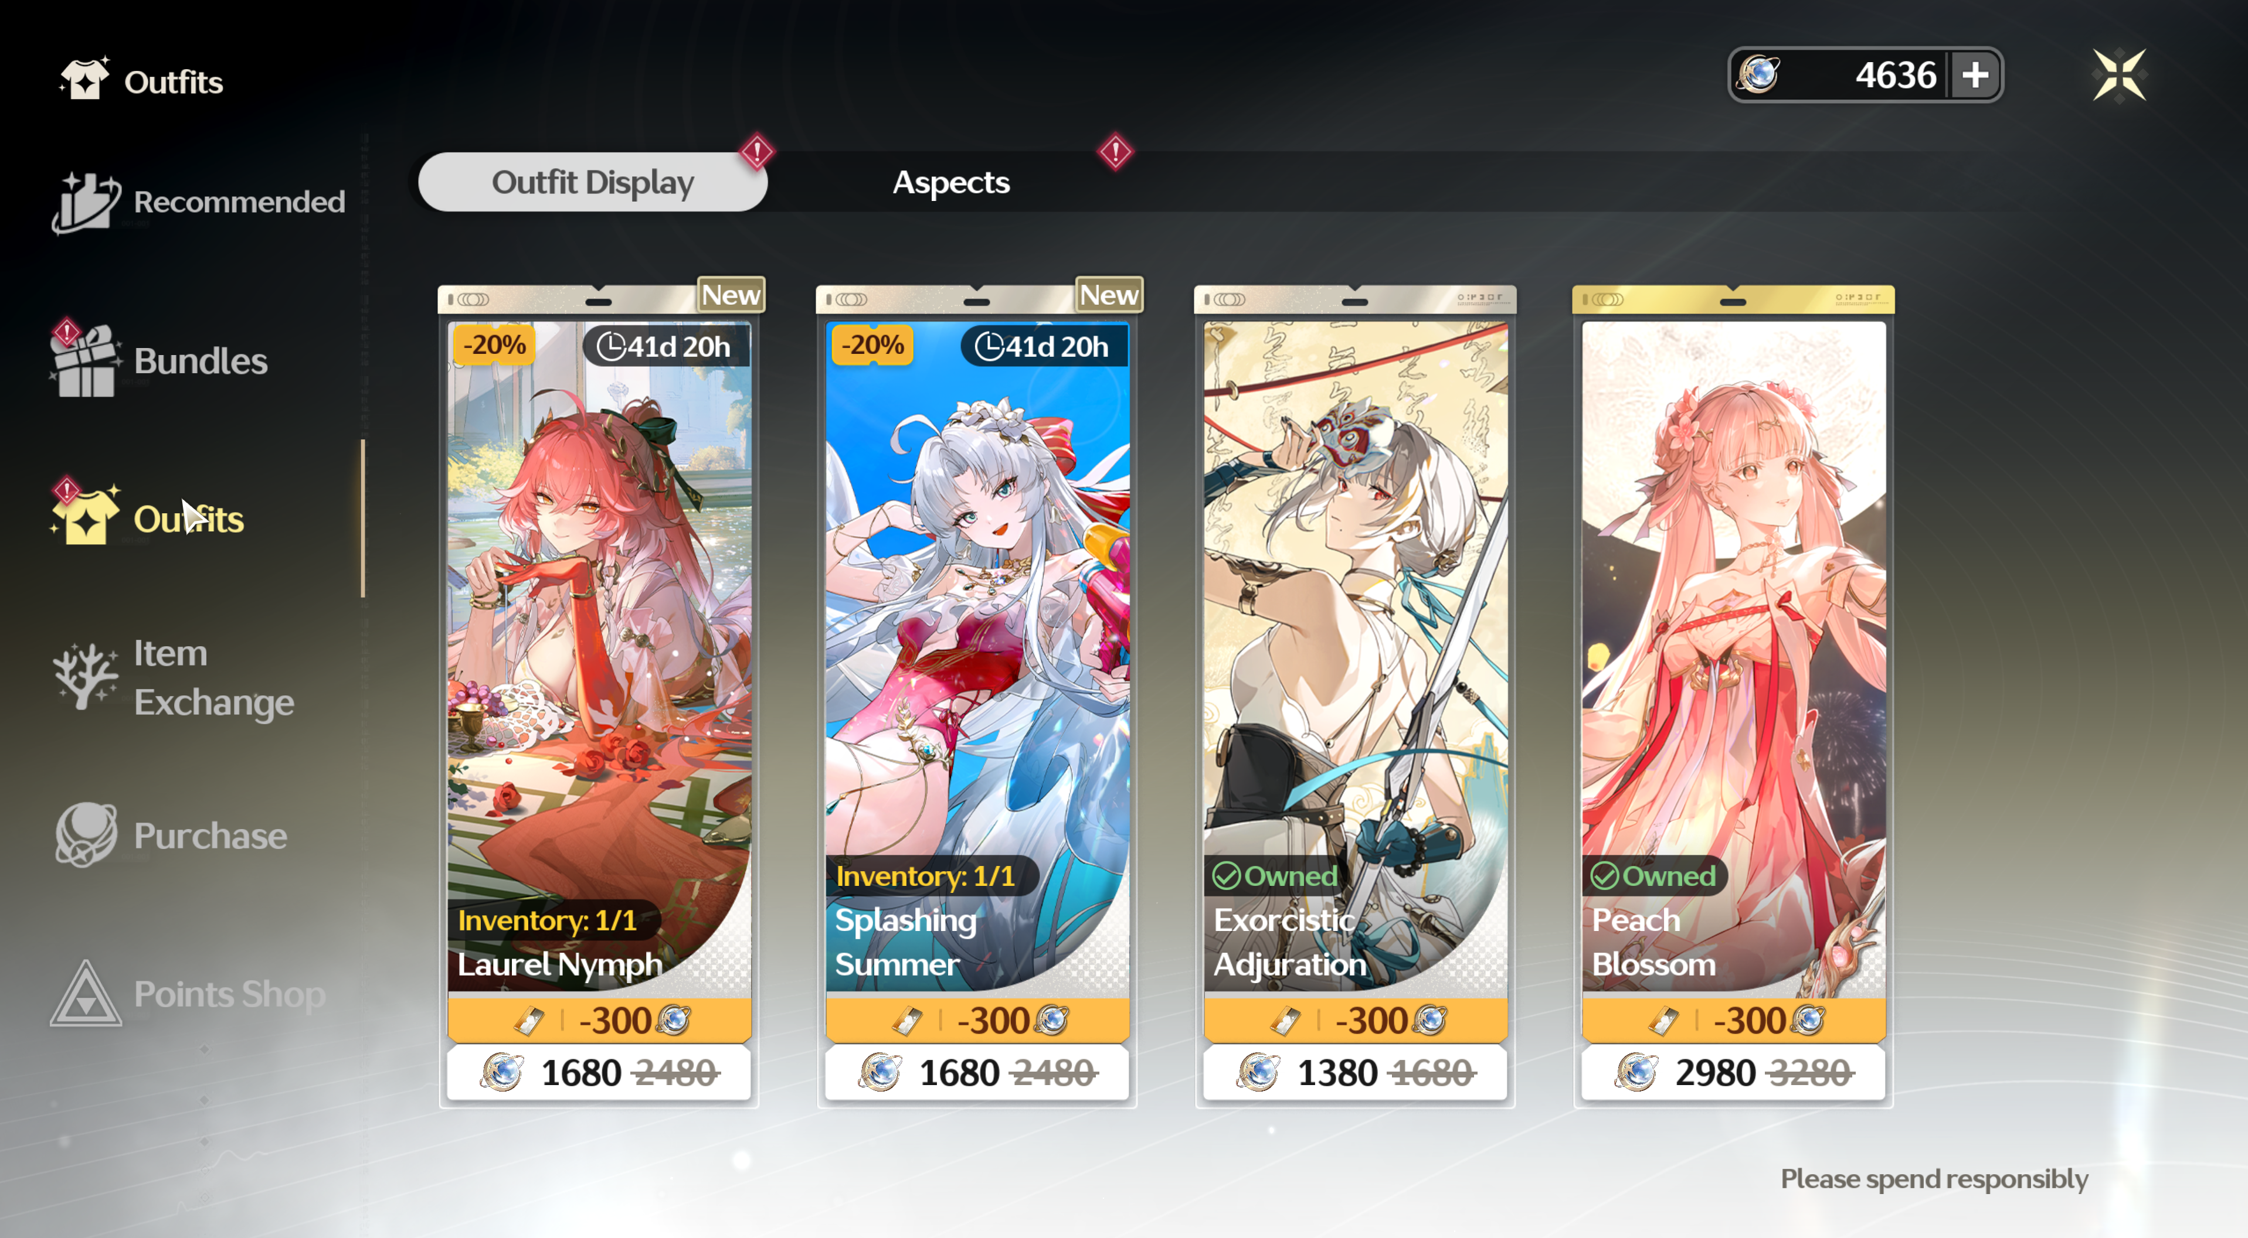Click the currency balance icon showing 4636
2248x1238 pixels.
click(x=1758, y=75)
